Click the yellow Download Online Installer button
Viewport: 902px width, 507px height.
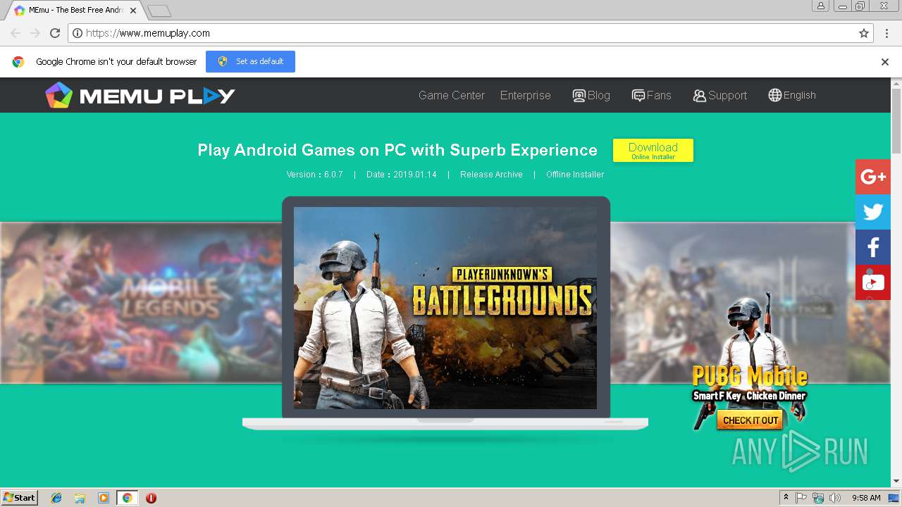653,150
